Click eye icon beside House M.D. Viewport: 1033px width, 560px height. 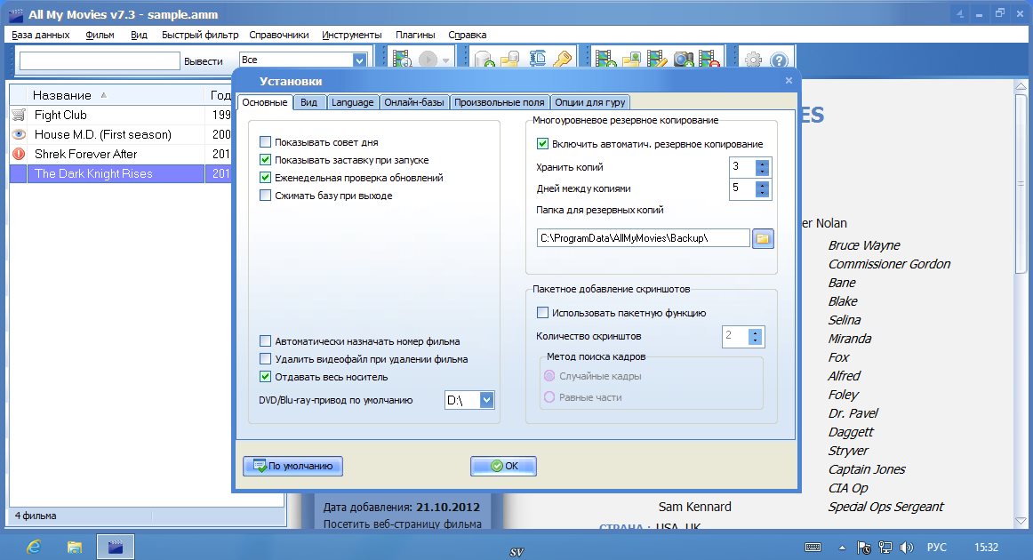[x=19, y=134]
